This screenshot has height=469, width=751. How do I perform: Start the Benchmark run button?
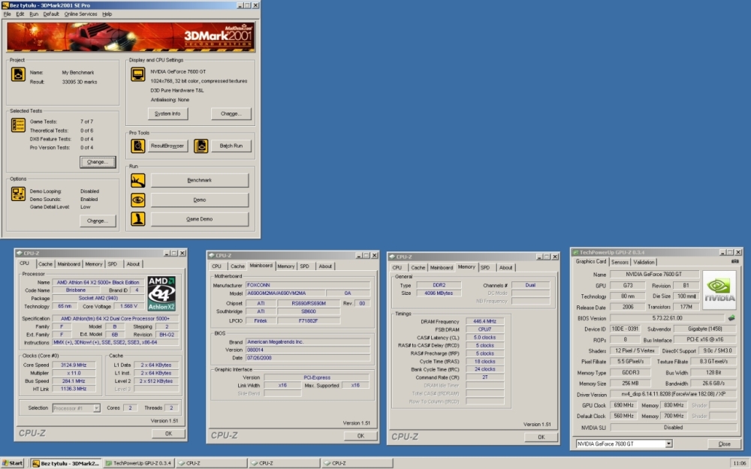tap(200, 180)
